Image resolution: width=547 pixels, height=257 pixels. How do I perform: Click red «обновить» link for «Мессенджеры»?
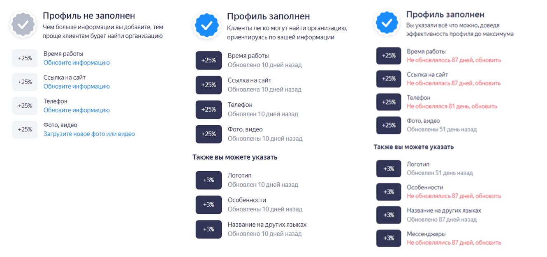(x=489, y=243)
